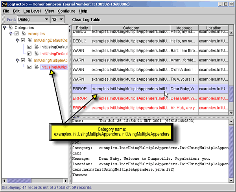Click the LogFactor5 application icon in title bar
This screenshot has height=192, width=236.
tap(4, 4)
